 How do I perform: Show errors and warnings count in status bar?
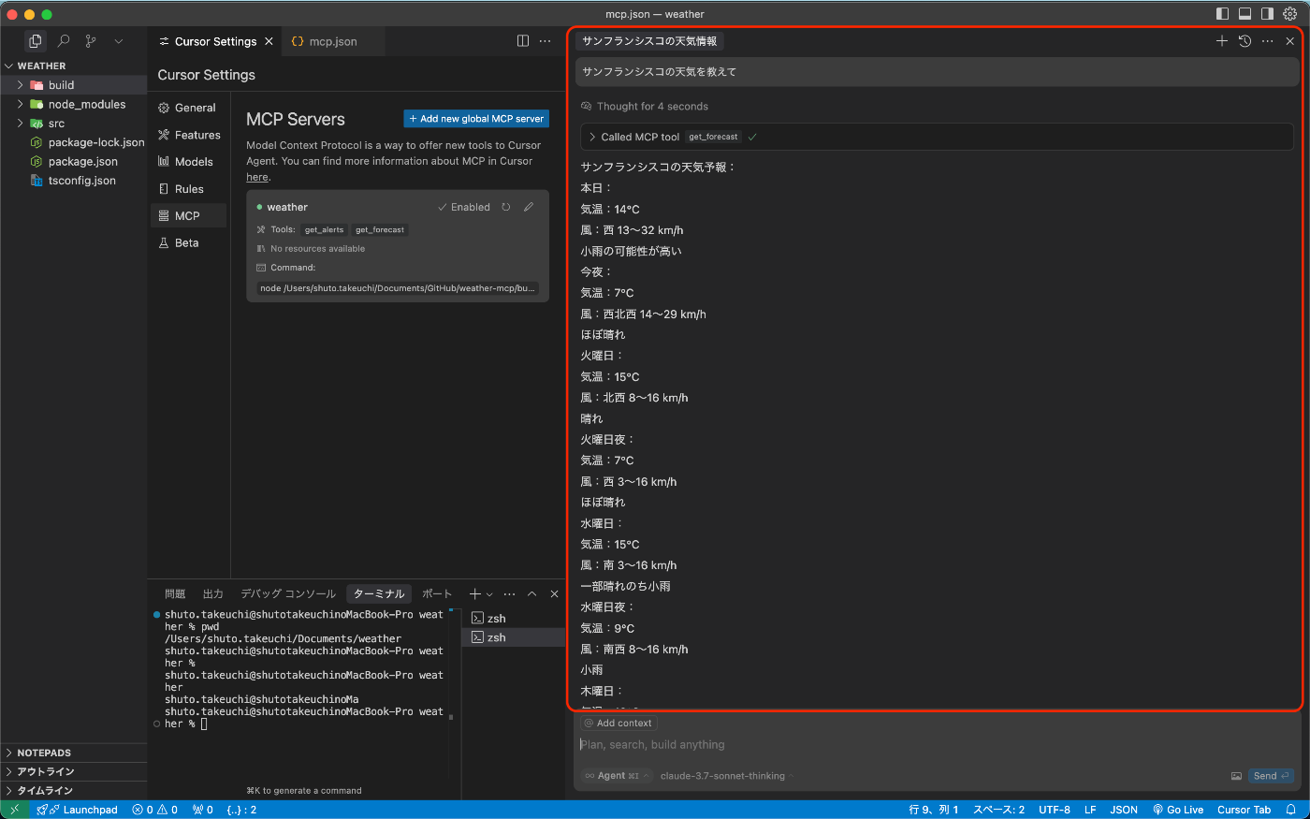pyautogui.click(x=155, y=810)
